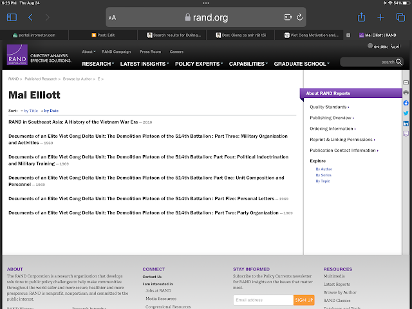Expand the CAPABILITIES menu
412x309 pixels.
(x=248, y=64)
